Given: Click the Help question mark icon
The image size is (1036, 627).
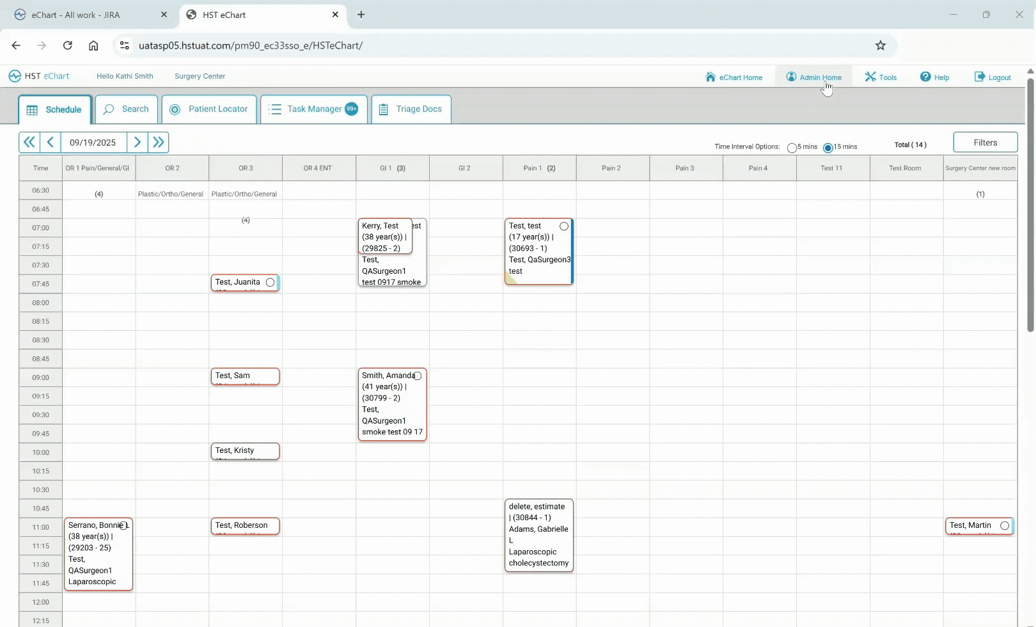Looking at the screenshot, I should click(925, 77).
